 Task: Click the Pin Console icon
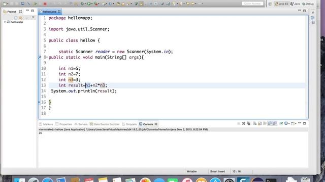pos(281,123)
